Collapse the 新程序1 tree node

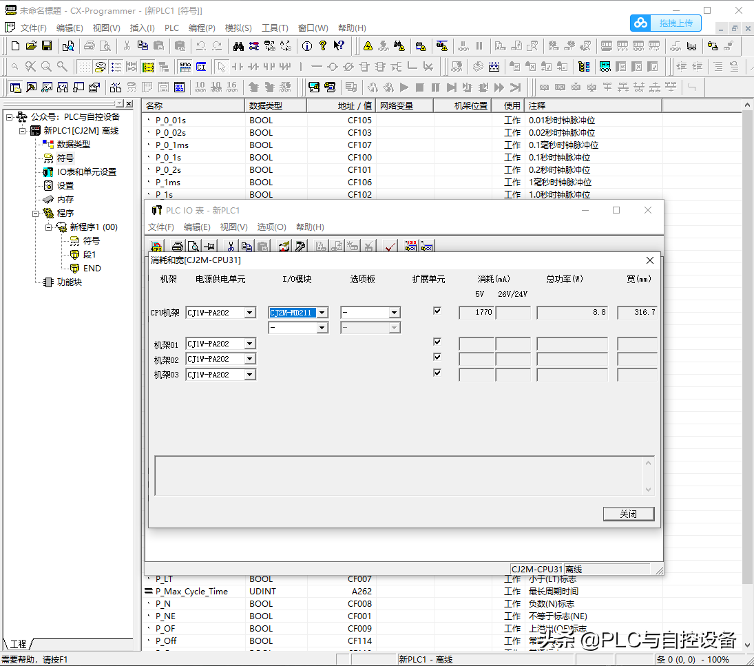[49, 227]
